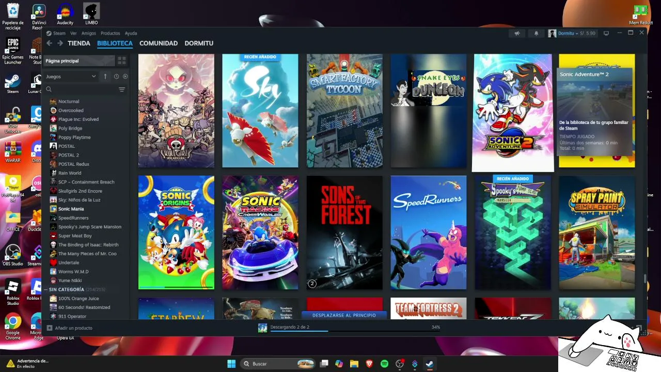Image resolution: width=661 pixels, height=372 pixels.
Task: Filter library by ready-to-play icon
Action: (125, 76)
